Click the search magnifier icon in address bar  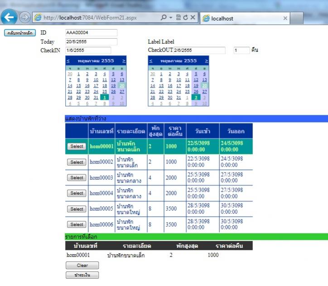click(x=164, y=17)
